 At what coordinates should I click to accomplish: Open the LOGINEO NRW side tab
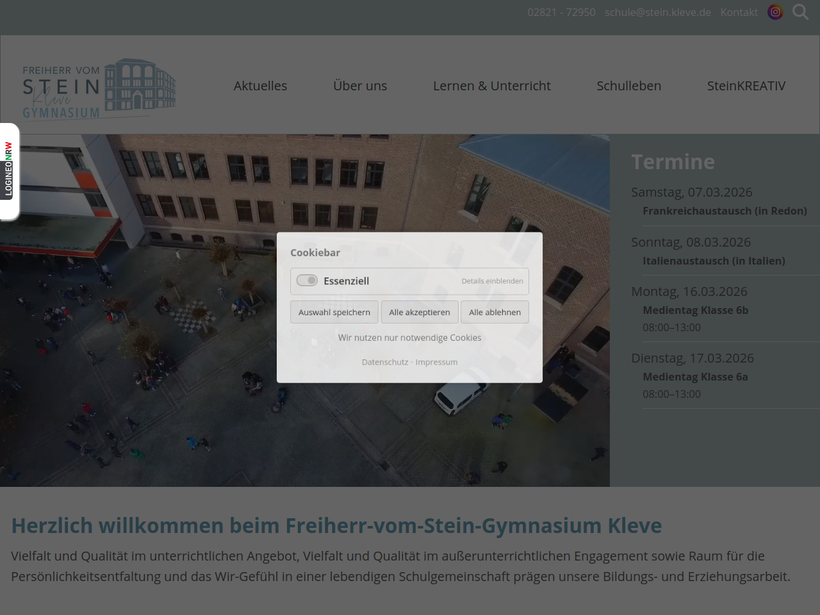point(9,170)
